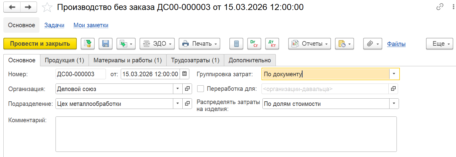Add document to favorites with star icon
This screenshot has height=157, width=456.
click(x=47, y=7)
